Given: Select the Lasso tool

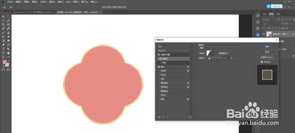Looking at the screenshot, I should coord(3,20).
